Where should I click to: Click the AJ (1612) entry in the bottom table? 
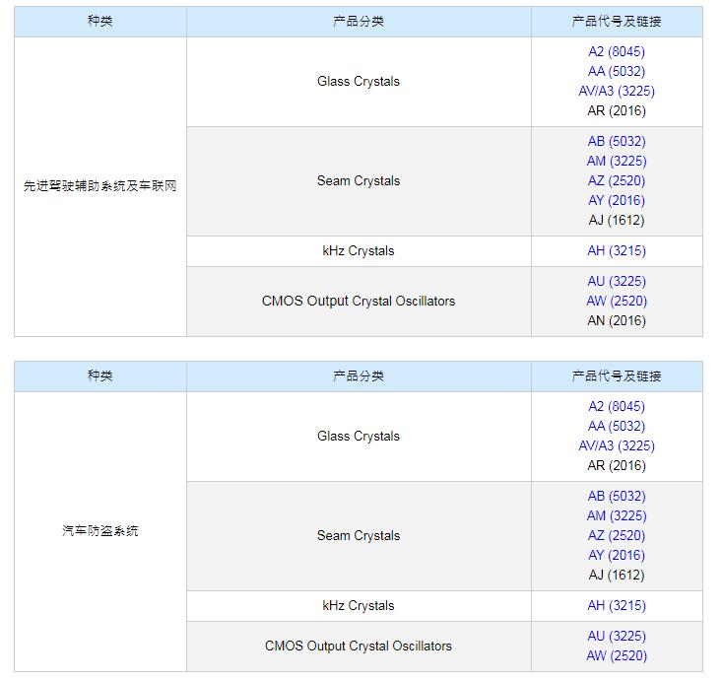pyautogui.click(x=617, y=575)
